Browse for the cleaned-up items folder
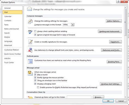The image size is (129, 105). [x=99, y=97]
